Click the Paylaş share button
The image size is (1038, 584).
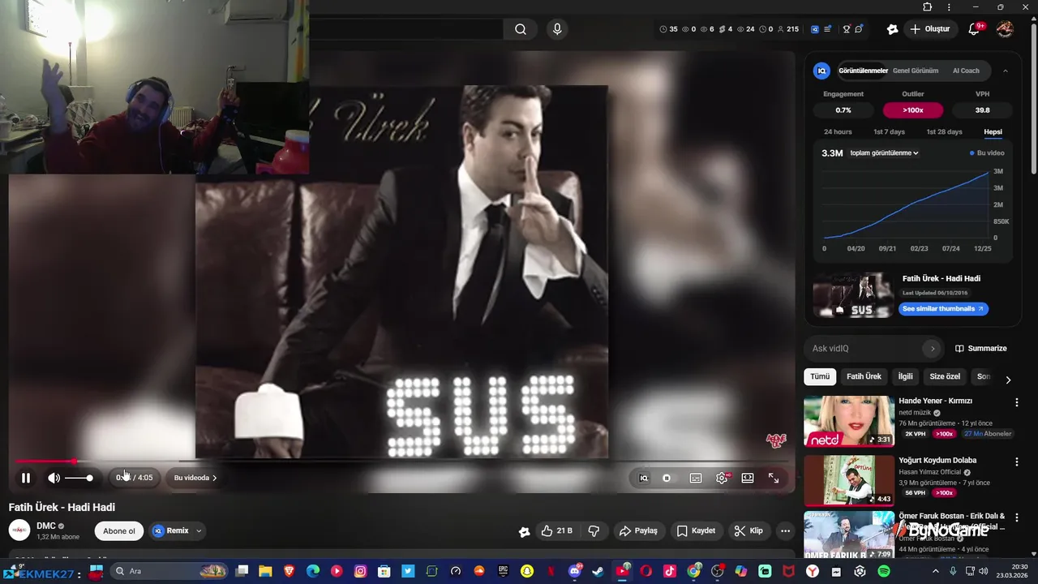pyautogui.click(x=638, y=530)
